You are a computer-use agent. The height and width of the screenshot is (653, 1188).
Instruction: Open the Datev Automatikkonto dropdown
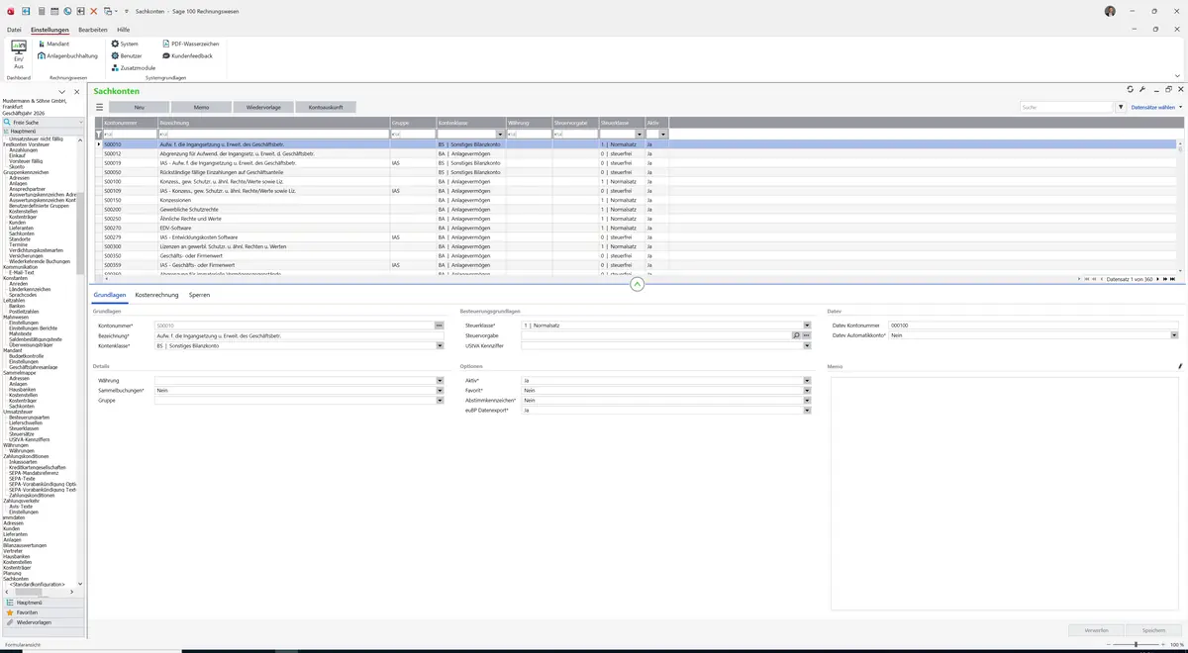coord(1174,335)
